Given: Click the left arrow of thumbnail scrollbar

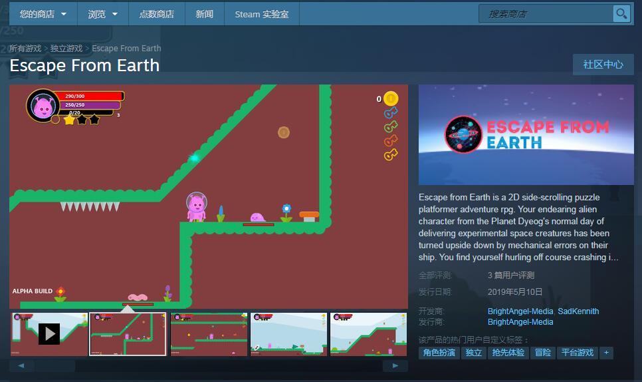Looking at the screenshot, I should point(21,365).
